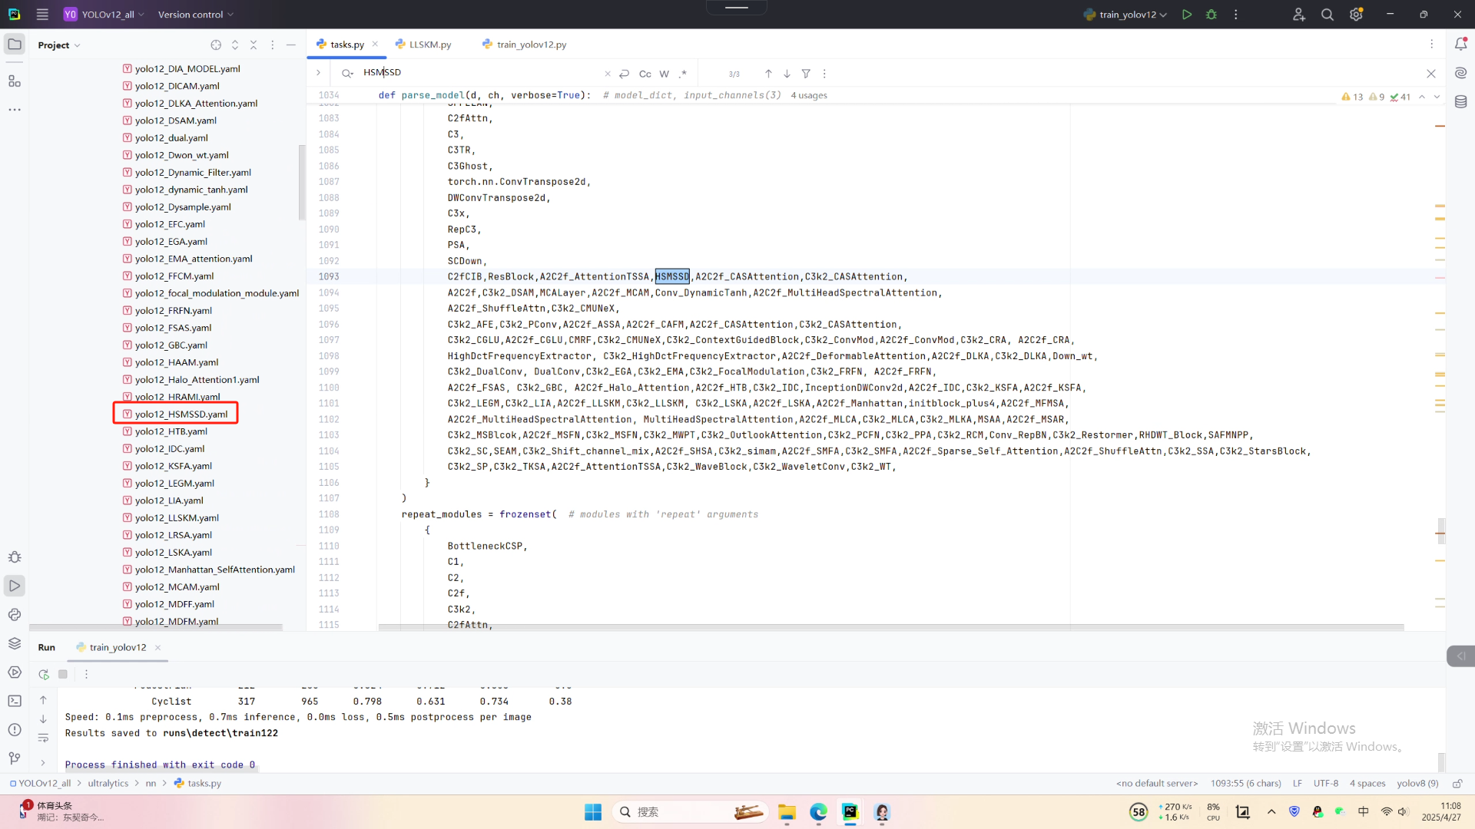
Task: Click the Debug bug icon in toolbar
Action: click(x=1211, y=15)
